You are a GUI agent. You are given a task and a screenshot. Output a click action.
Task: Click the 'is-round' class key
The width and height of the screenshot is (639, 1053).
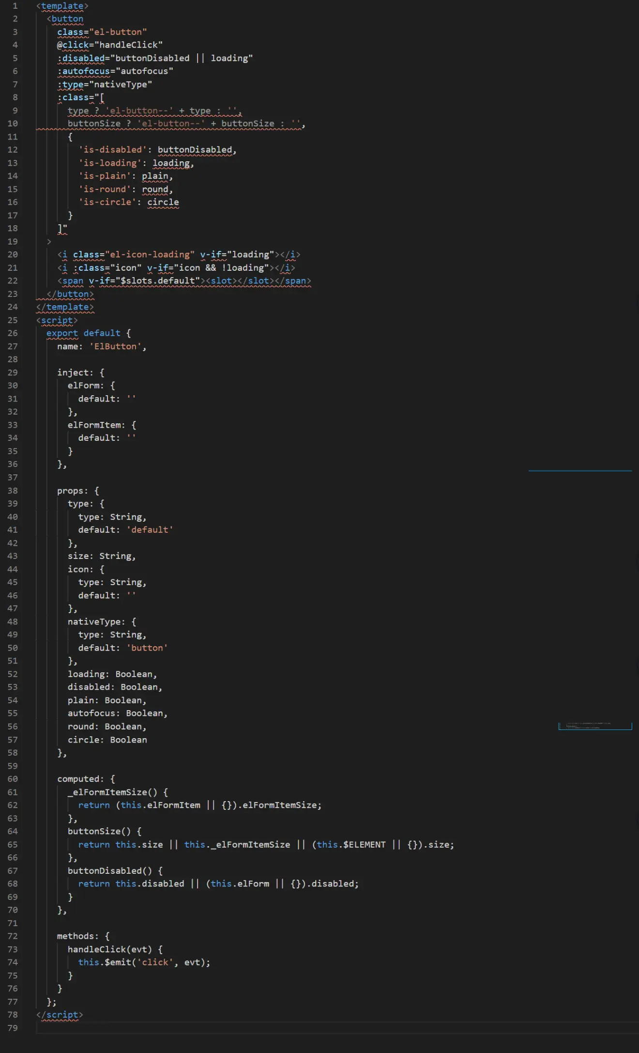tap(105, 189)
